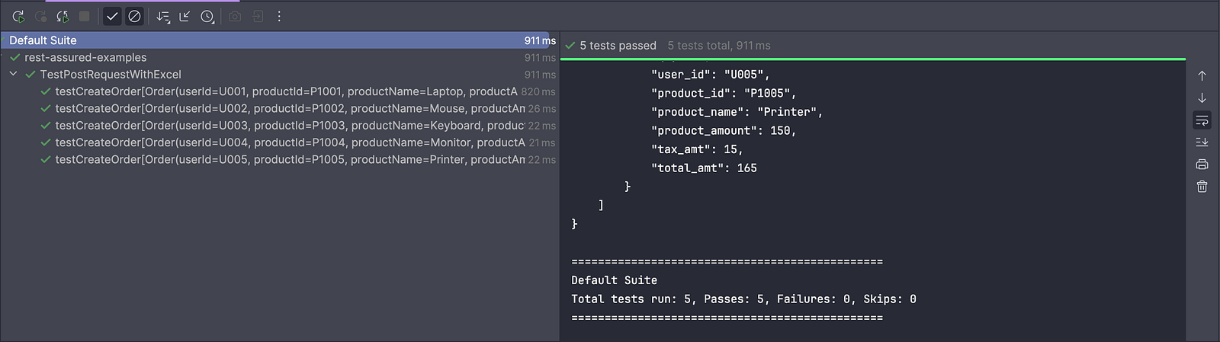
Task: Select the testCreateOrder userId=U003 Keyboard test
Action: coord(290,126)
